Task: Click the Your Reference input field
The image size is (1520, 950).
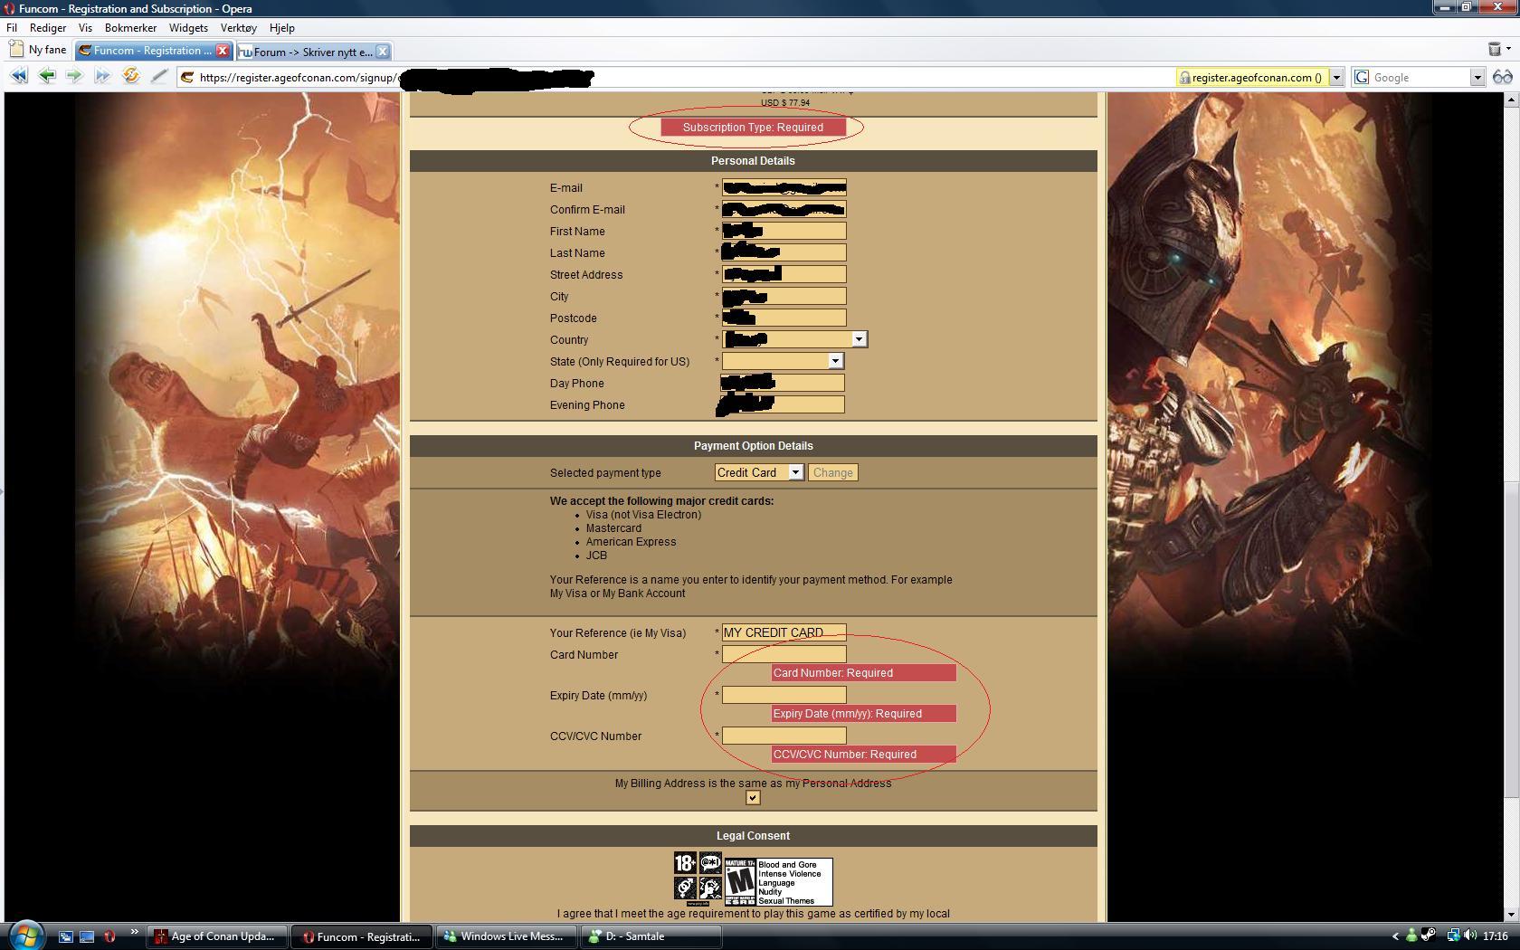Action: click(784, 632)
